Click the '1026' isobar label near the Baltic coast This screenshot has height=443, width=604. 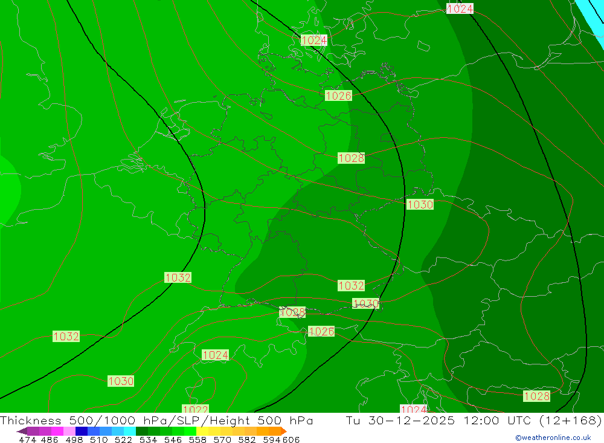tap(338, 95)
